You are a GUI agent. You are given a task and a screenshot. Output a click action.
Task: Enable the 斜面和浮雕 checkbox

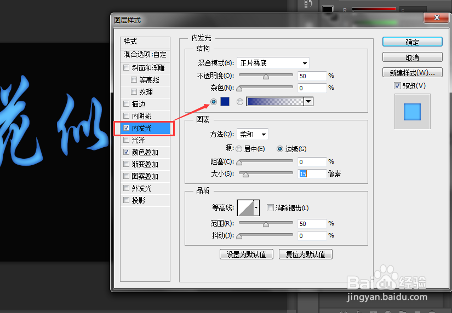pyautogui.click(x=126, y=68)
